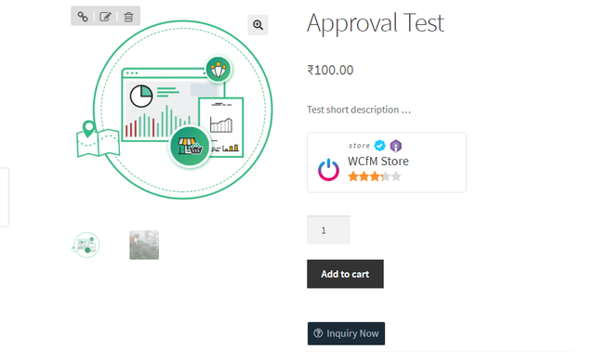Add the product to cart

[x=345, y=274]
